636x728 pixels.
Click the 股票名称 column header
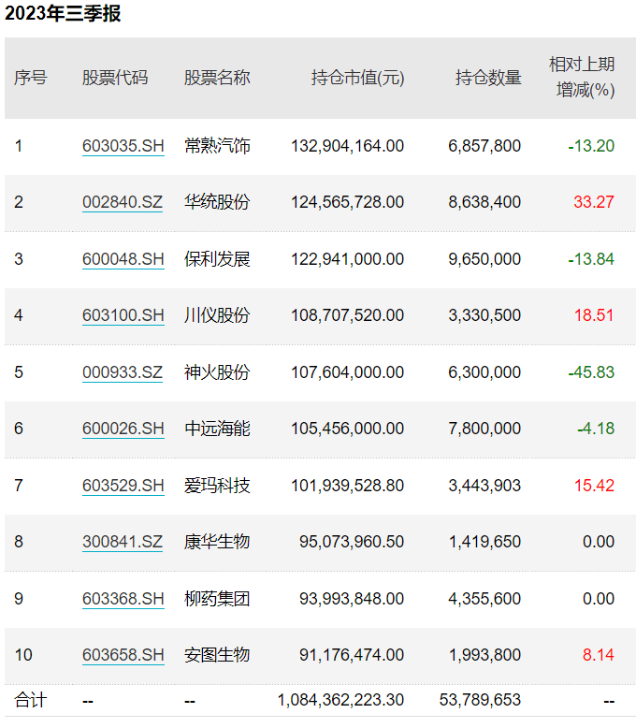tap(217, 78)
